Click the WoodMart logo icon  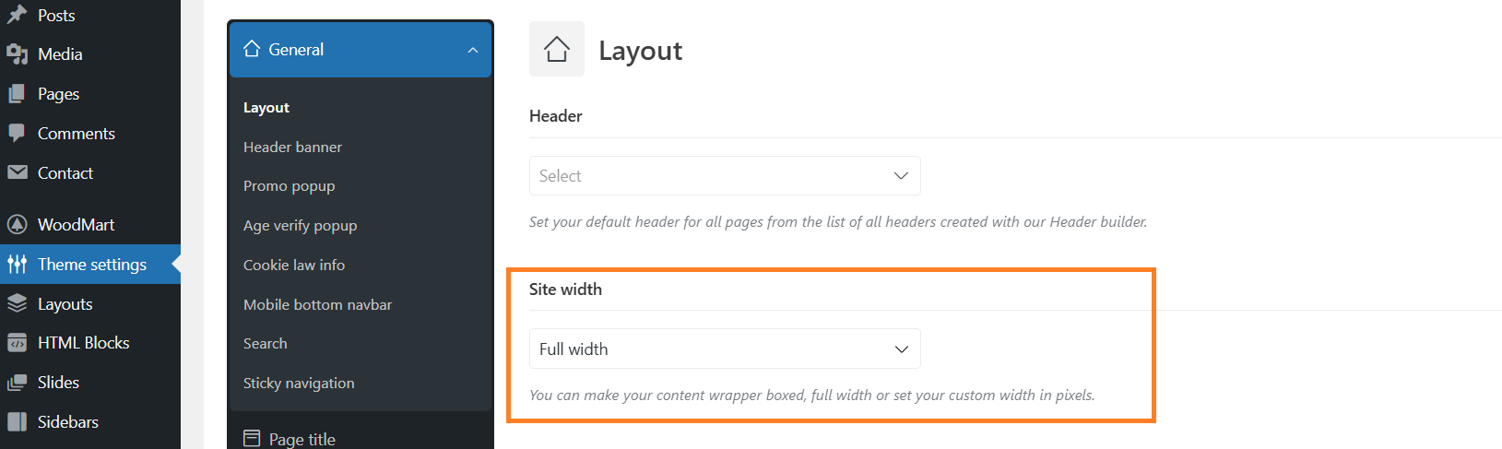pyautogui.click(x=17, y=224)
